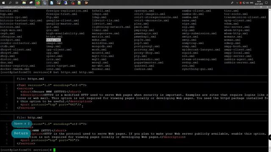Open the Windows Start menu
Screen dimensions: 271x152
coord(3,3)
